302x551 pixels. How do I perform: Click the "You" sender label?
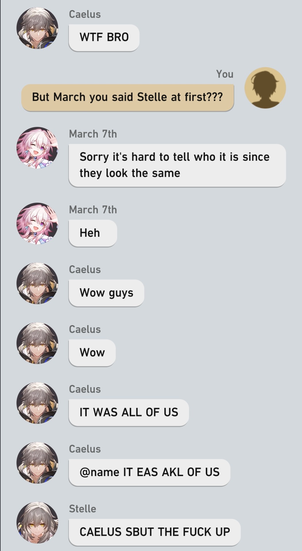coord(225,74)
